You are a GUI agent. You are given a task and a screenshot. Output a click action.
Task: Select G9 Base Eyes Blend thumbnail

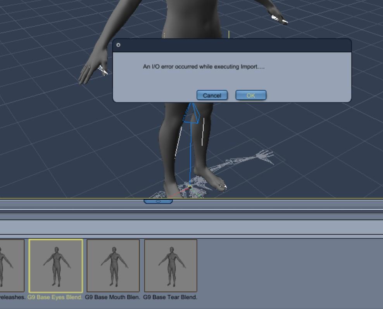[56, 266]
